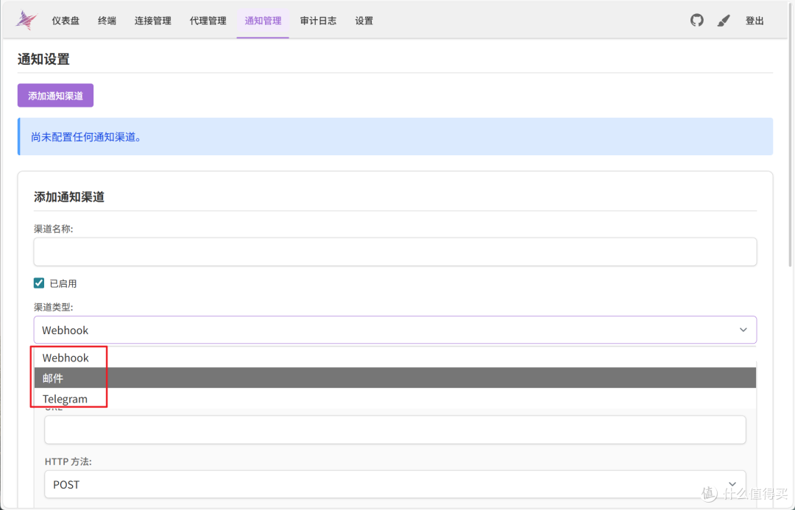Choose Telegram channel type option
Image resolution: width=795 pixels, height=510 pixels.
click(395, 398)
